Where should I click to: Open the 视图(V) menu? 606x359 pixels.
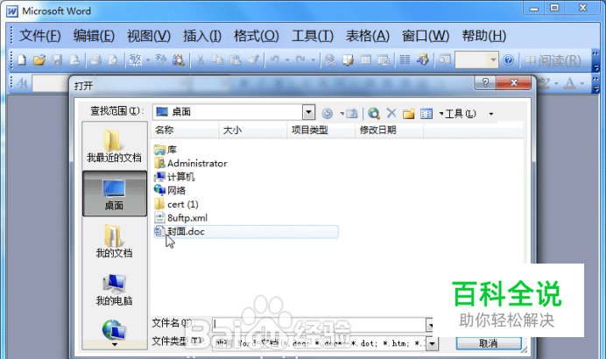(x=149, y=36)
